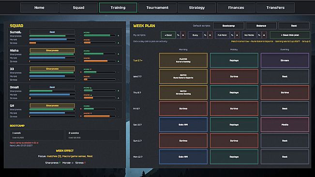Click red down arrow left of GH's Macro bar
This screenshot has height=177, width=315.
81,116
